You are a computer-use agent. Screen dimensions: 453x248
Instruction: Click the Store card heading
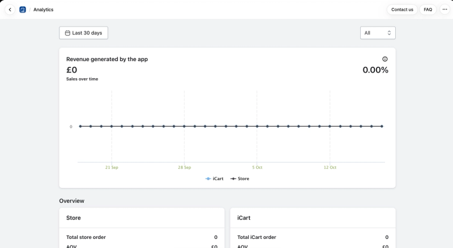[74, 218]
